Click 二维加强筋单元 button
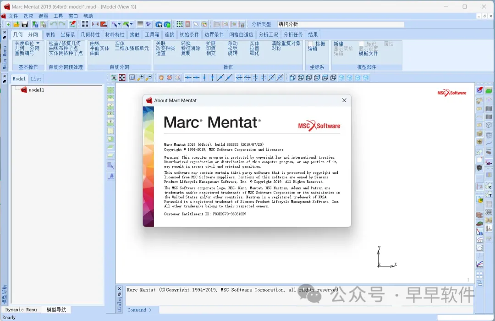This screenshot has width=495, height=321. click(132, 48)
